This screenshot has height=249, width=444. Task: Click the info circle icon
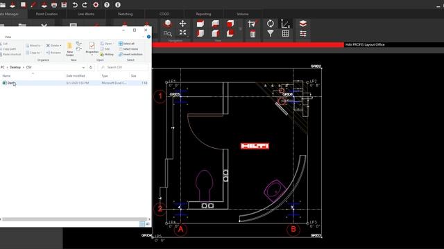point(118,5)
